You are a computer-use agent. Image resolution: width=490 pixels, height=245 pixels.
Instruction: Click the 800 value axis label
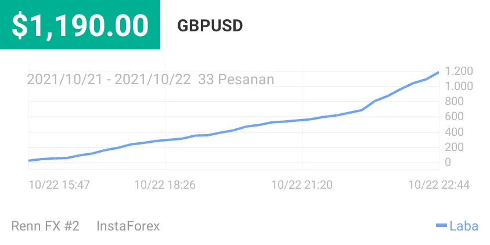click(x=454, y=102)
